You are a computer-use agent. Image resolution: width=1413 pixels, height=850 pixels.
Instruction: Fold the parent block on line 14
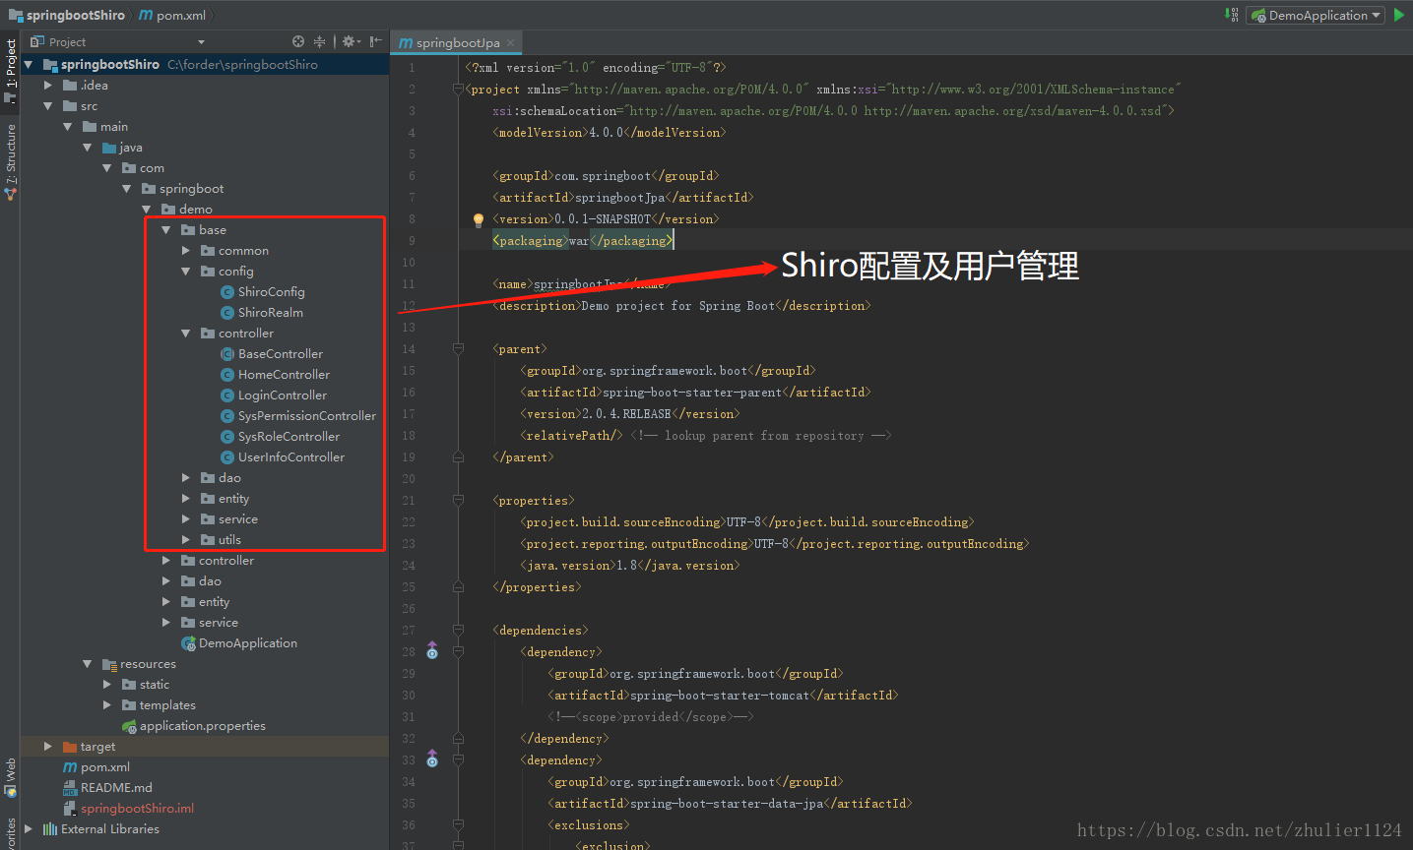[458, 348]
